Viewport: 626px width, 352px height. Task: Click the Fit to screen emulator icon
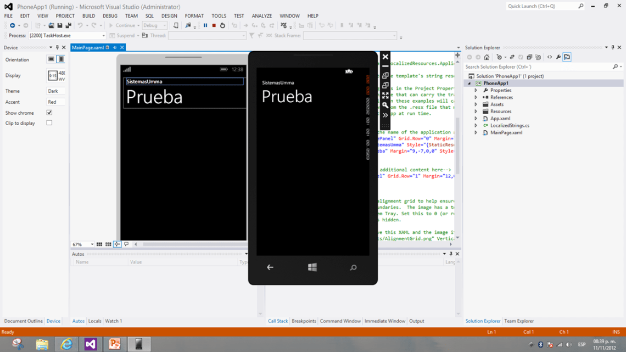point(385,94)
